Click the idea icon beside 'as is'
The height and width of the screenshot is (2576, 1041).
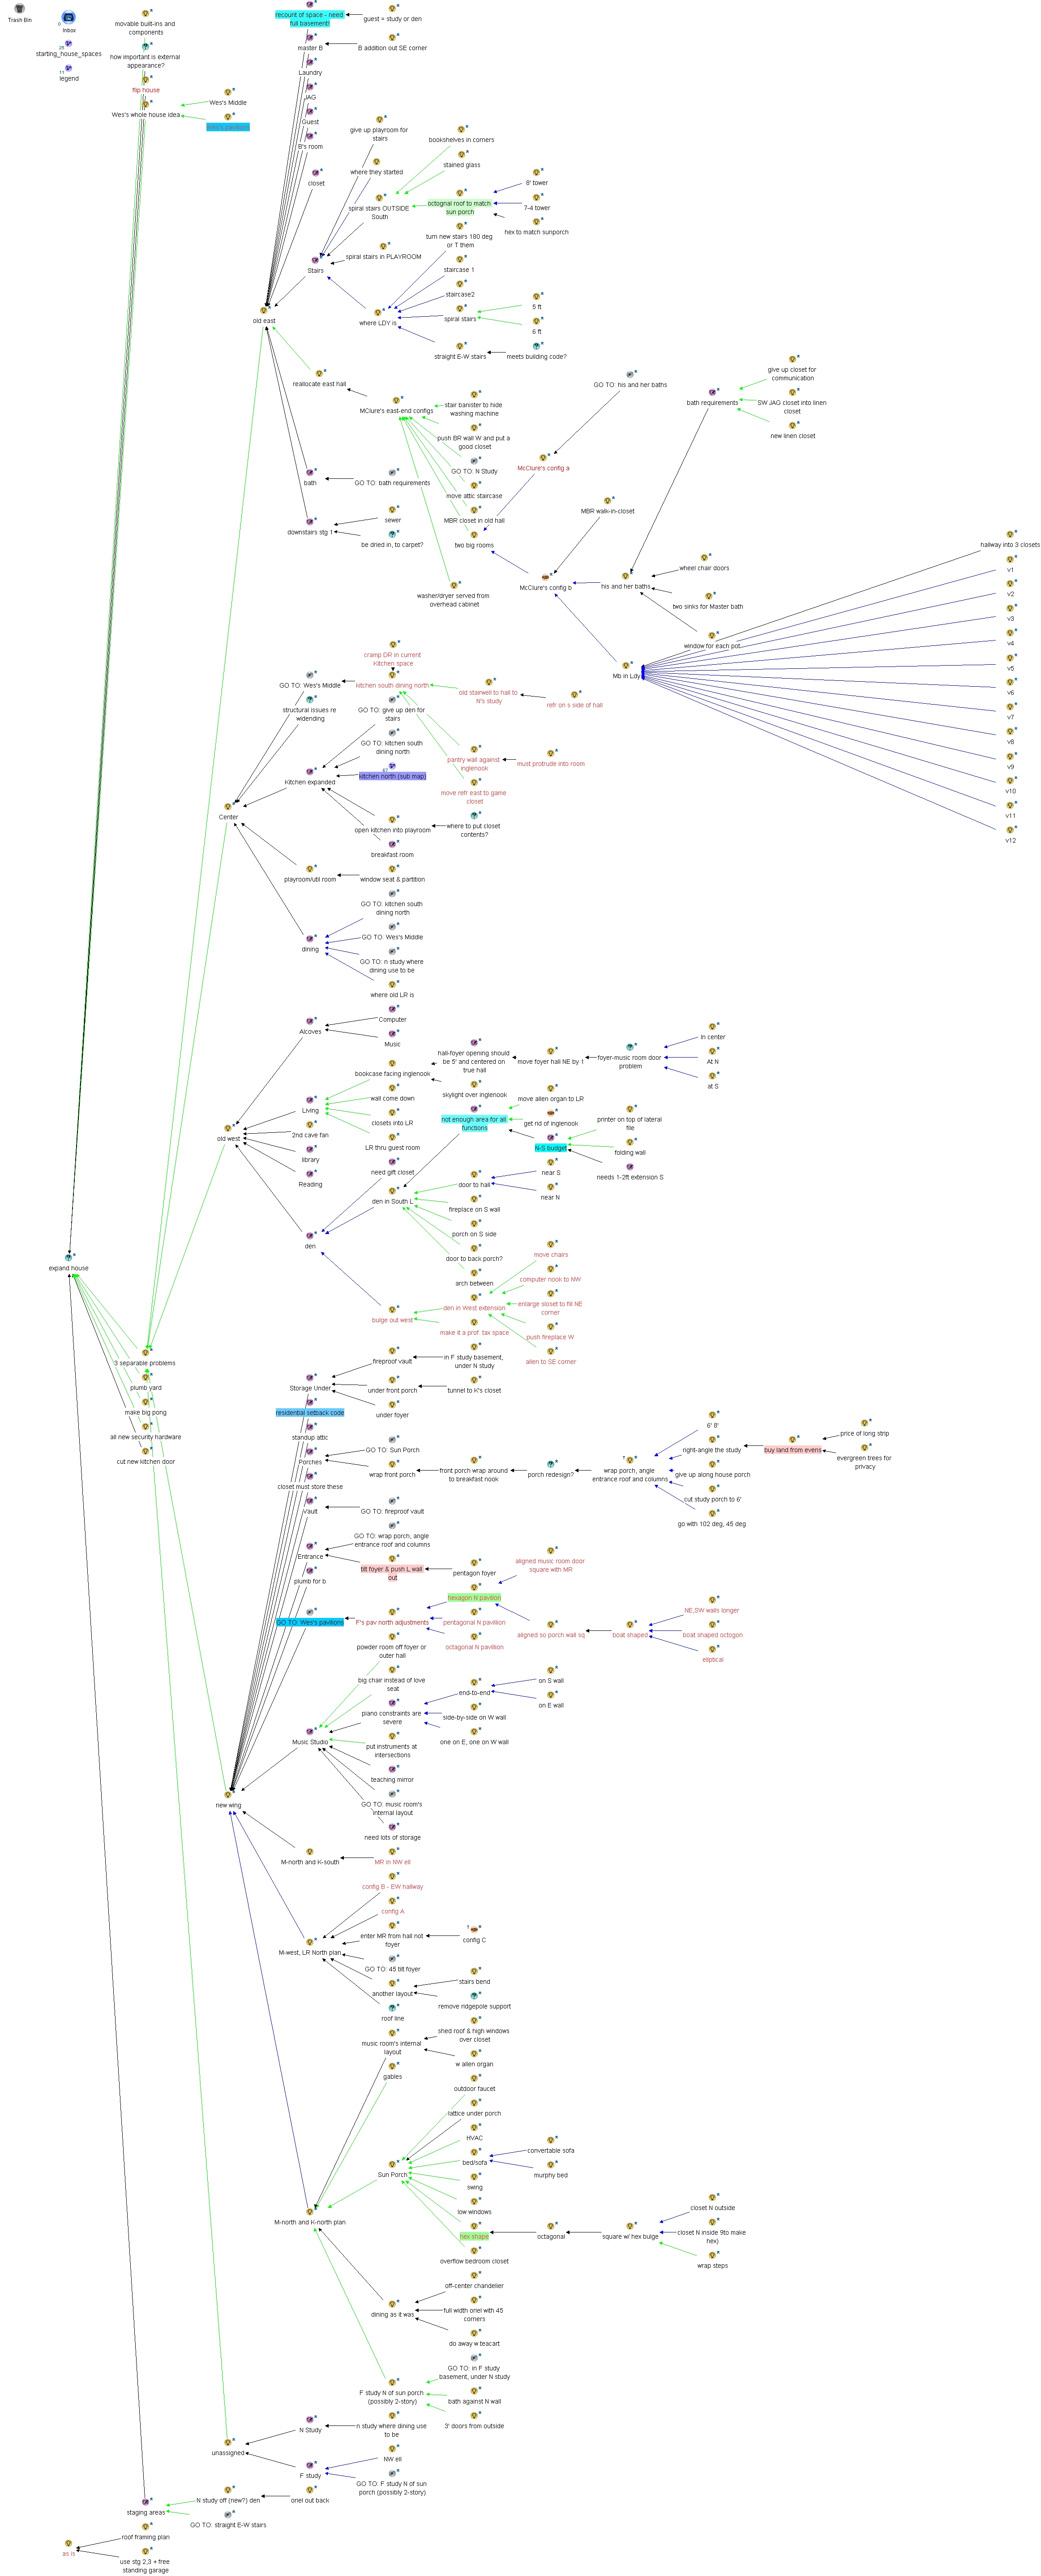(x=68, y=2543)
